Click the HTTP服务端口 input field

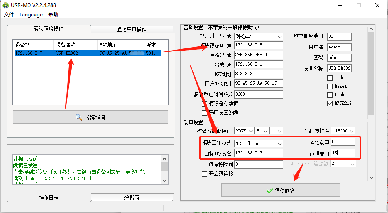tap(340, 36)
